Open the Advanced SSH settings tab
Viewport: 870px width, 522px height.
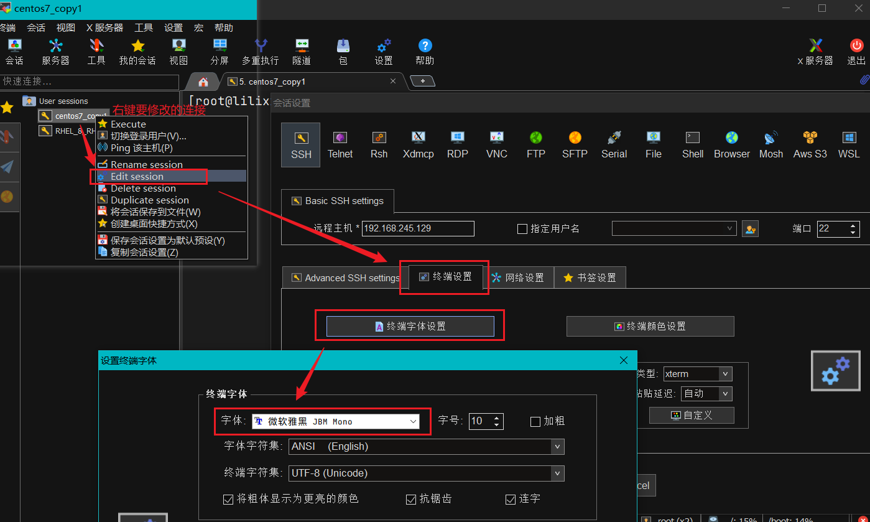345,277
